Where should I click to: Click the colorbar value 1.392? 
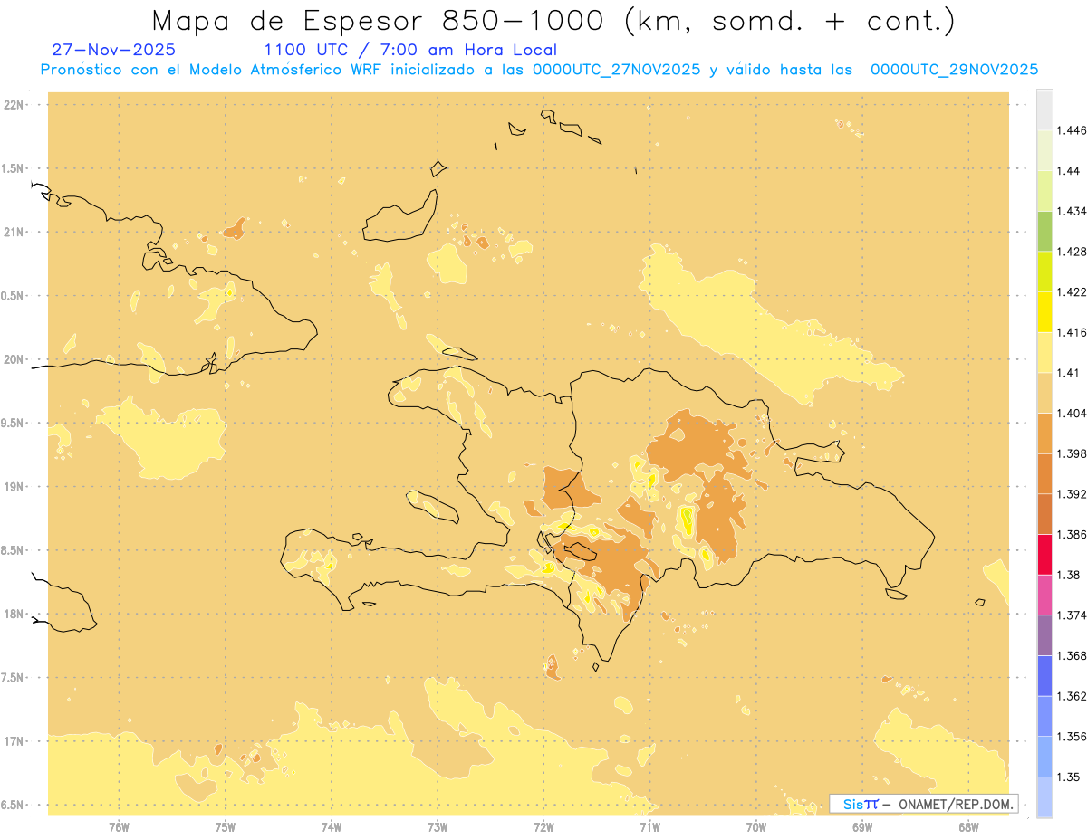click(x=1073, y=494)
